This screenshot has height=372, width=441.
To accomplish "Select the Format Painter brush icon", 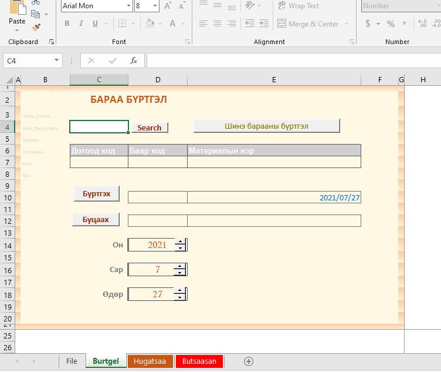I will click(36, 28).
